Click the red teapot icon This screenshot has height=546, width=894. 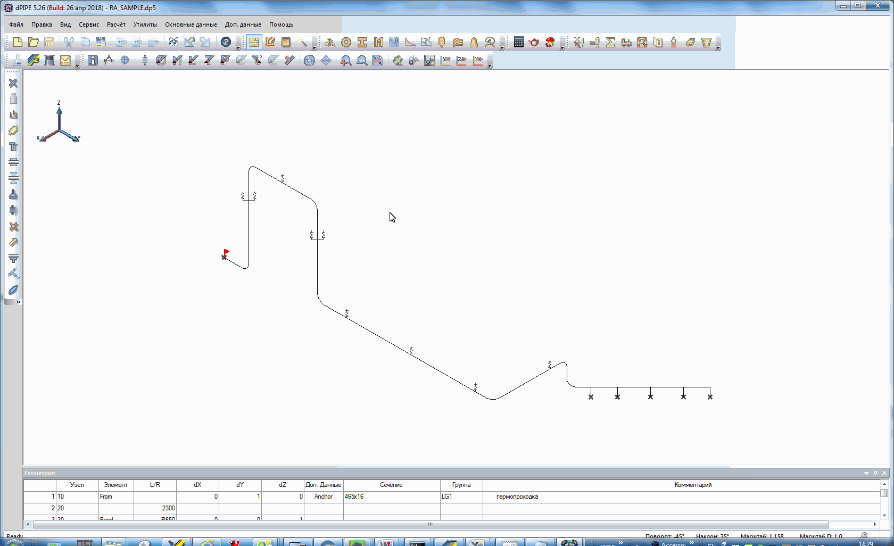tap(534, 42)
